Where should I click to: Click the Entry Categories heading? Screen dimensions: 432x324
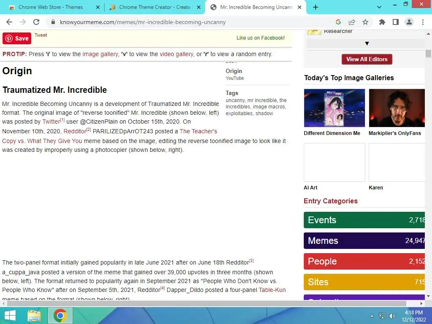click(x=331, y=201)
